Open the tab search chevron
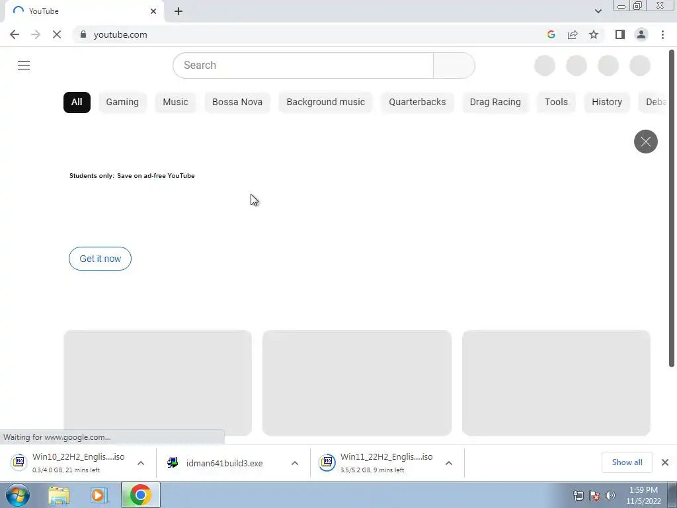This screenshot has width=677, height=508. 598,11
